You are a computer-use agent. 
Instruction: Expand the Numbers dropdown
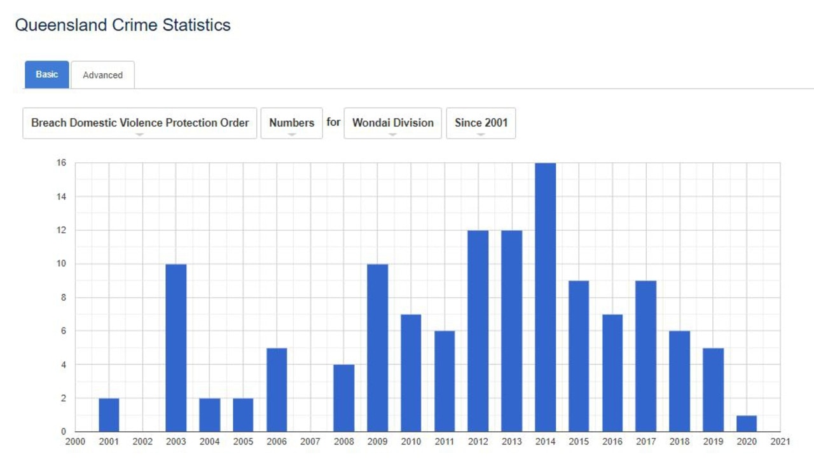coord(292,123)
